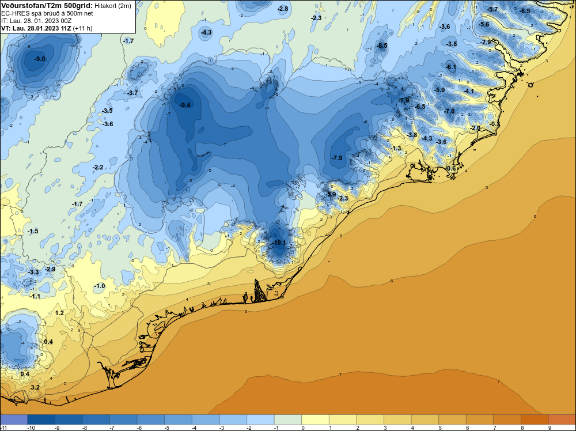Click the legend swatch between 8 and 9
The width and height of the screenshot is (576, 431).
click(x=535, y=419)
